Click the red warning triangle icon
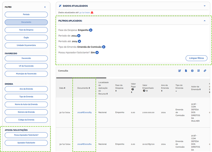This screenshot has height=152, width=212. 92,12
